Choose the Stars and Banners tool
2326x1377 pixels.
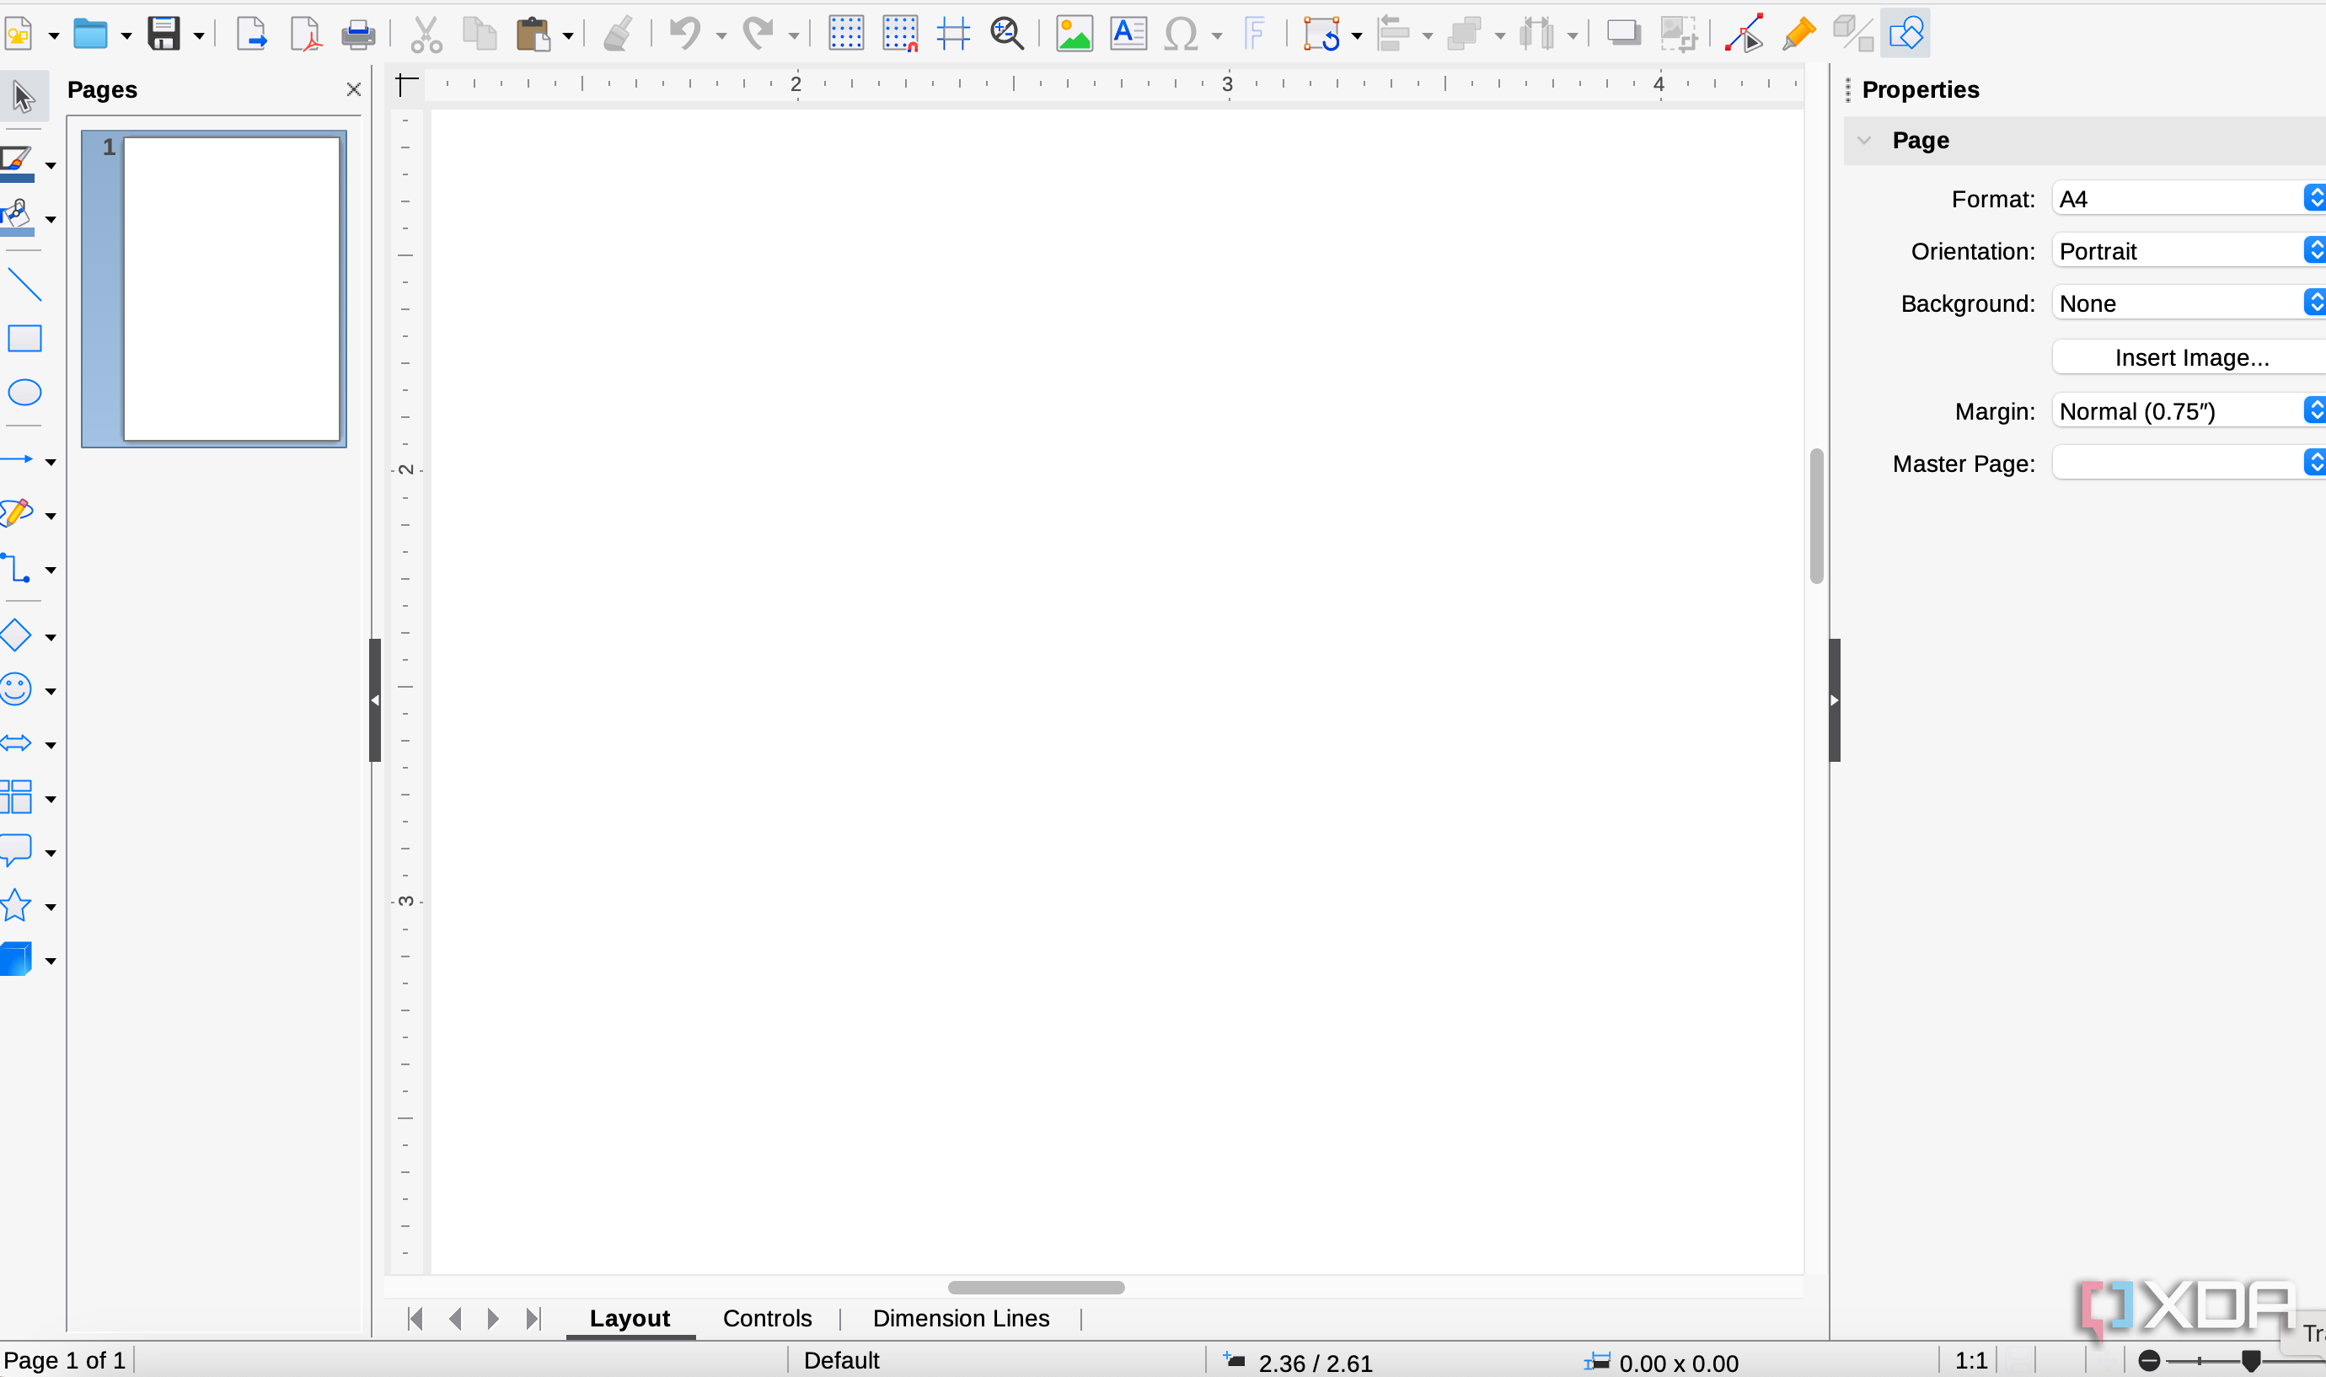[17, 905]
